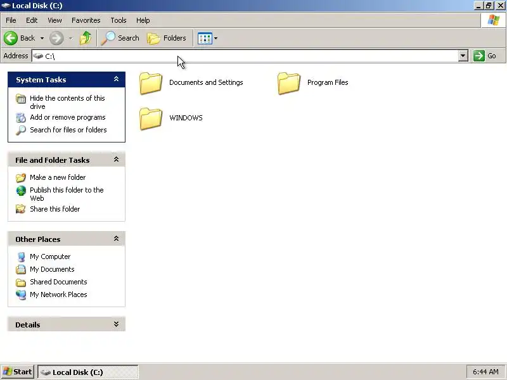Viewport: 507px width, 380px height.
Task: Click Search for files or folders link
Action: coord(68,130)
